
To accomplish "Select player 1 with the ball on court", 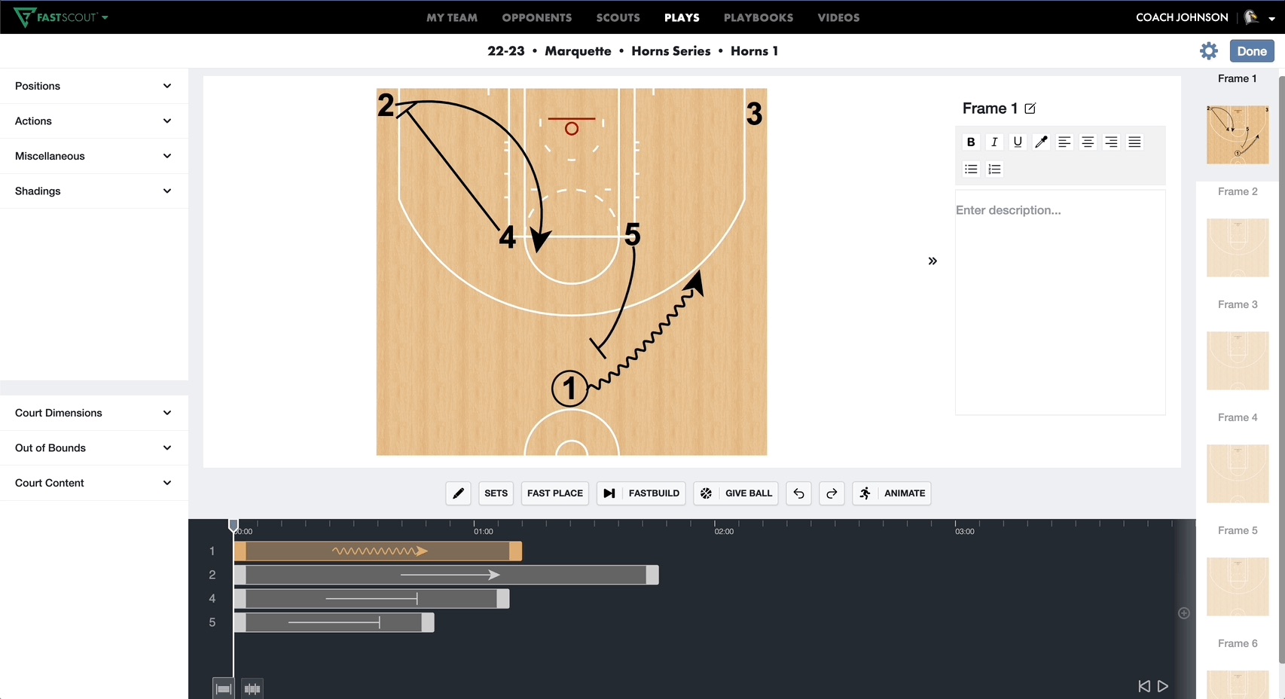I will point(569,389).
